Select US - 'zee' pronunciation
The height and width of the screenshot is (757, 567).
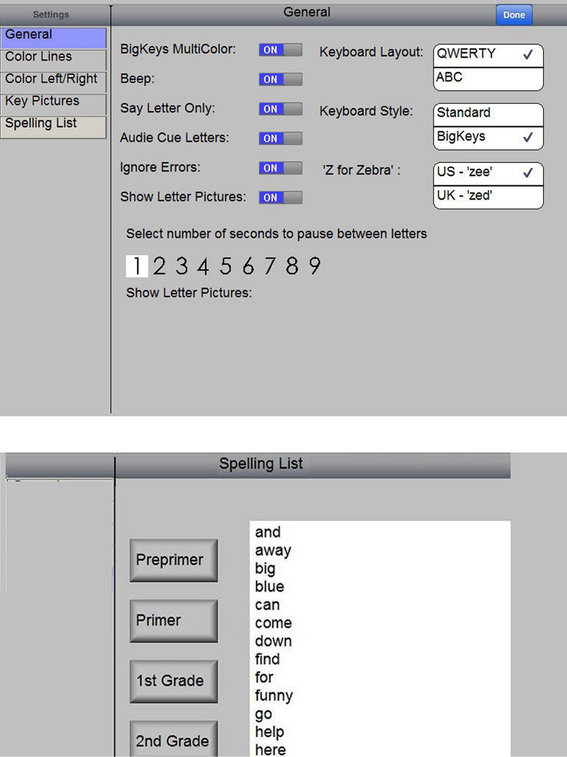(488, 174)
